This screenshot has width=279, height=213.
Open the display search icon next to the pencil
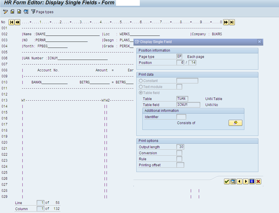(x=25, y=12)
